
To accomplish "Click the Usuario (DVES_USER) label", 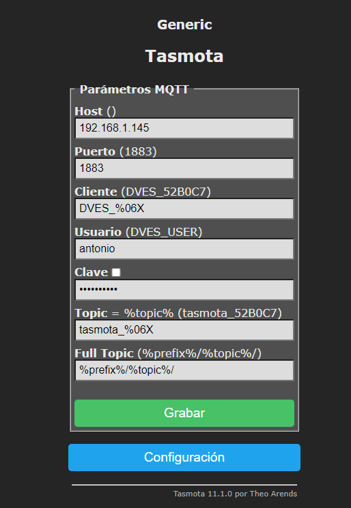I will click(x=138, y=232).
